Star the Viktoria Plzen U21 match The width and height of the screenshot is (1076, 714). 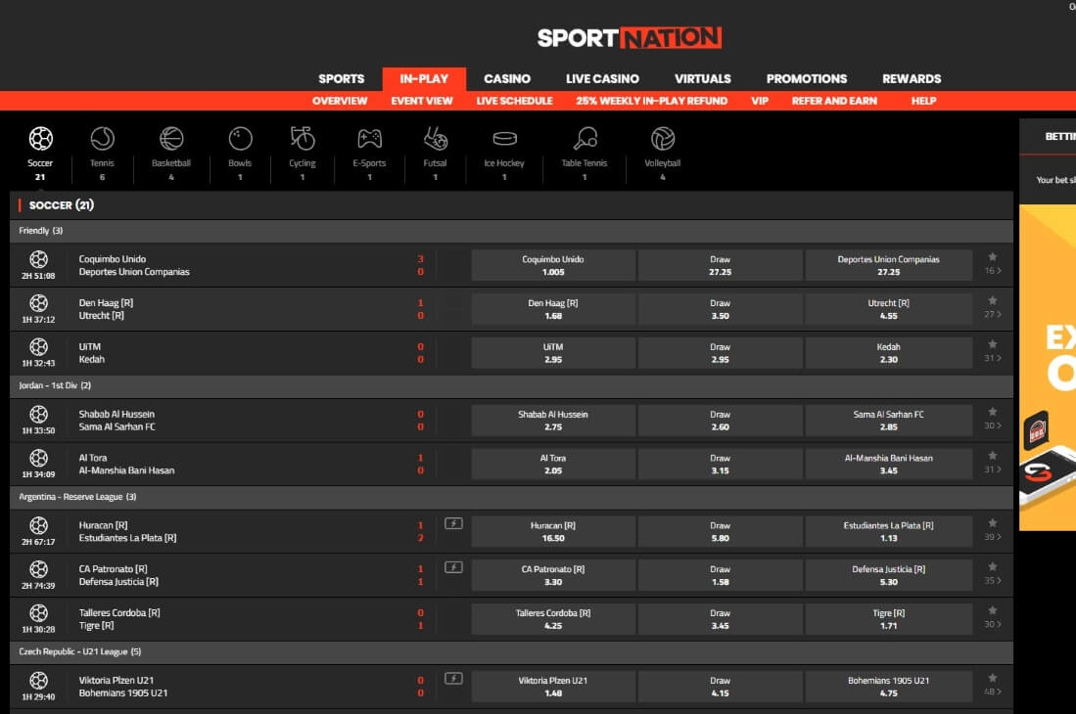tap(992, 678)
